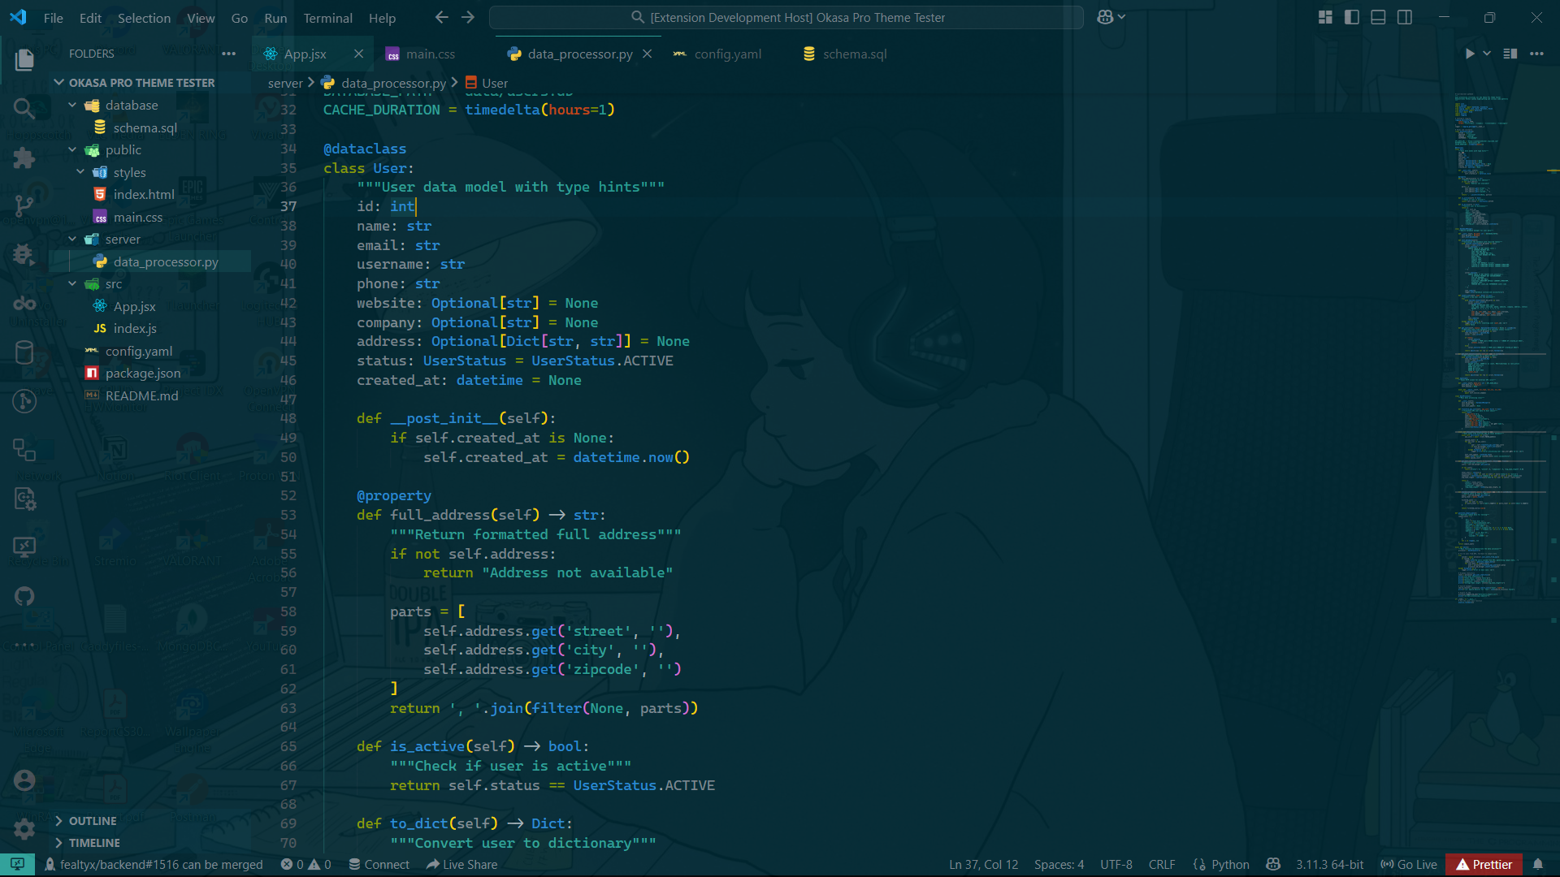Screen dimensions: 1560x877
Task: Toggle the Primary Side Bar layout button
Action: tap(1352, 17)
